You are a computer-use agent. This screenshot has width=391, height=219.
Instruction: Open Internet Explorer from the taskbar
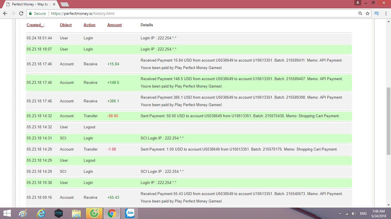coord(41,213)
